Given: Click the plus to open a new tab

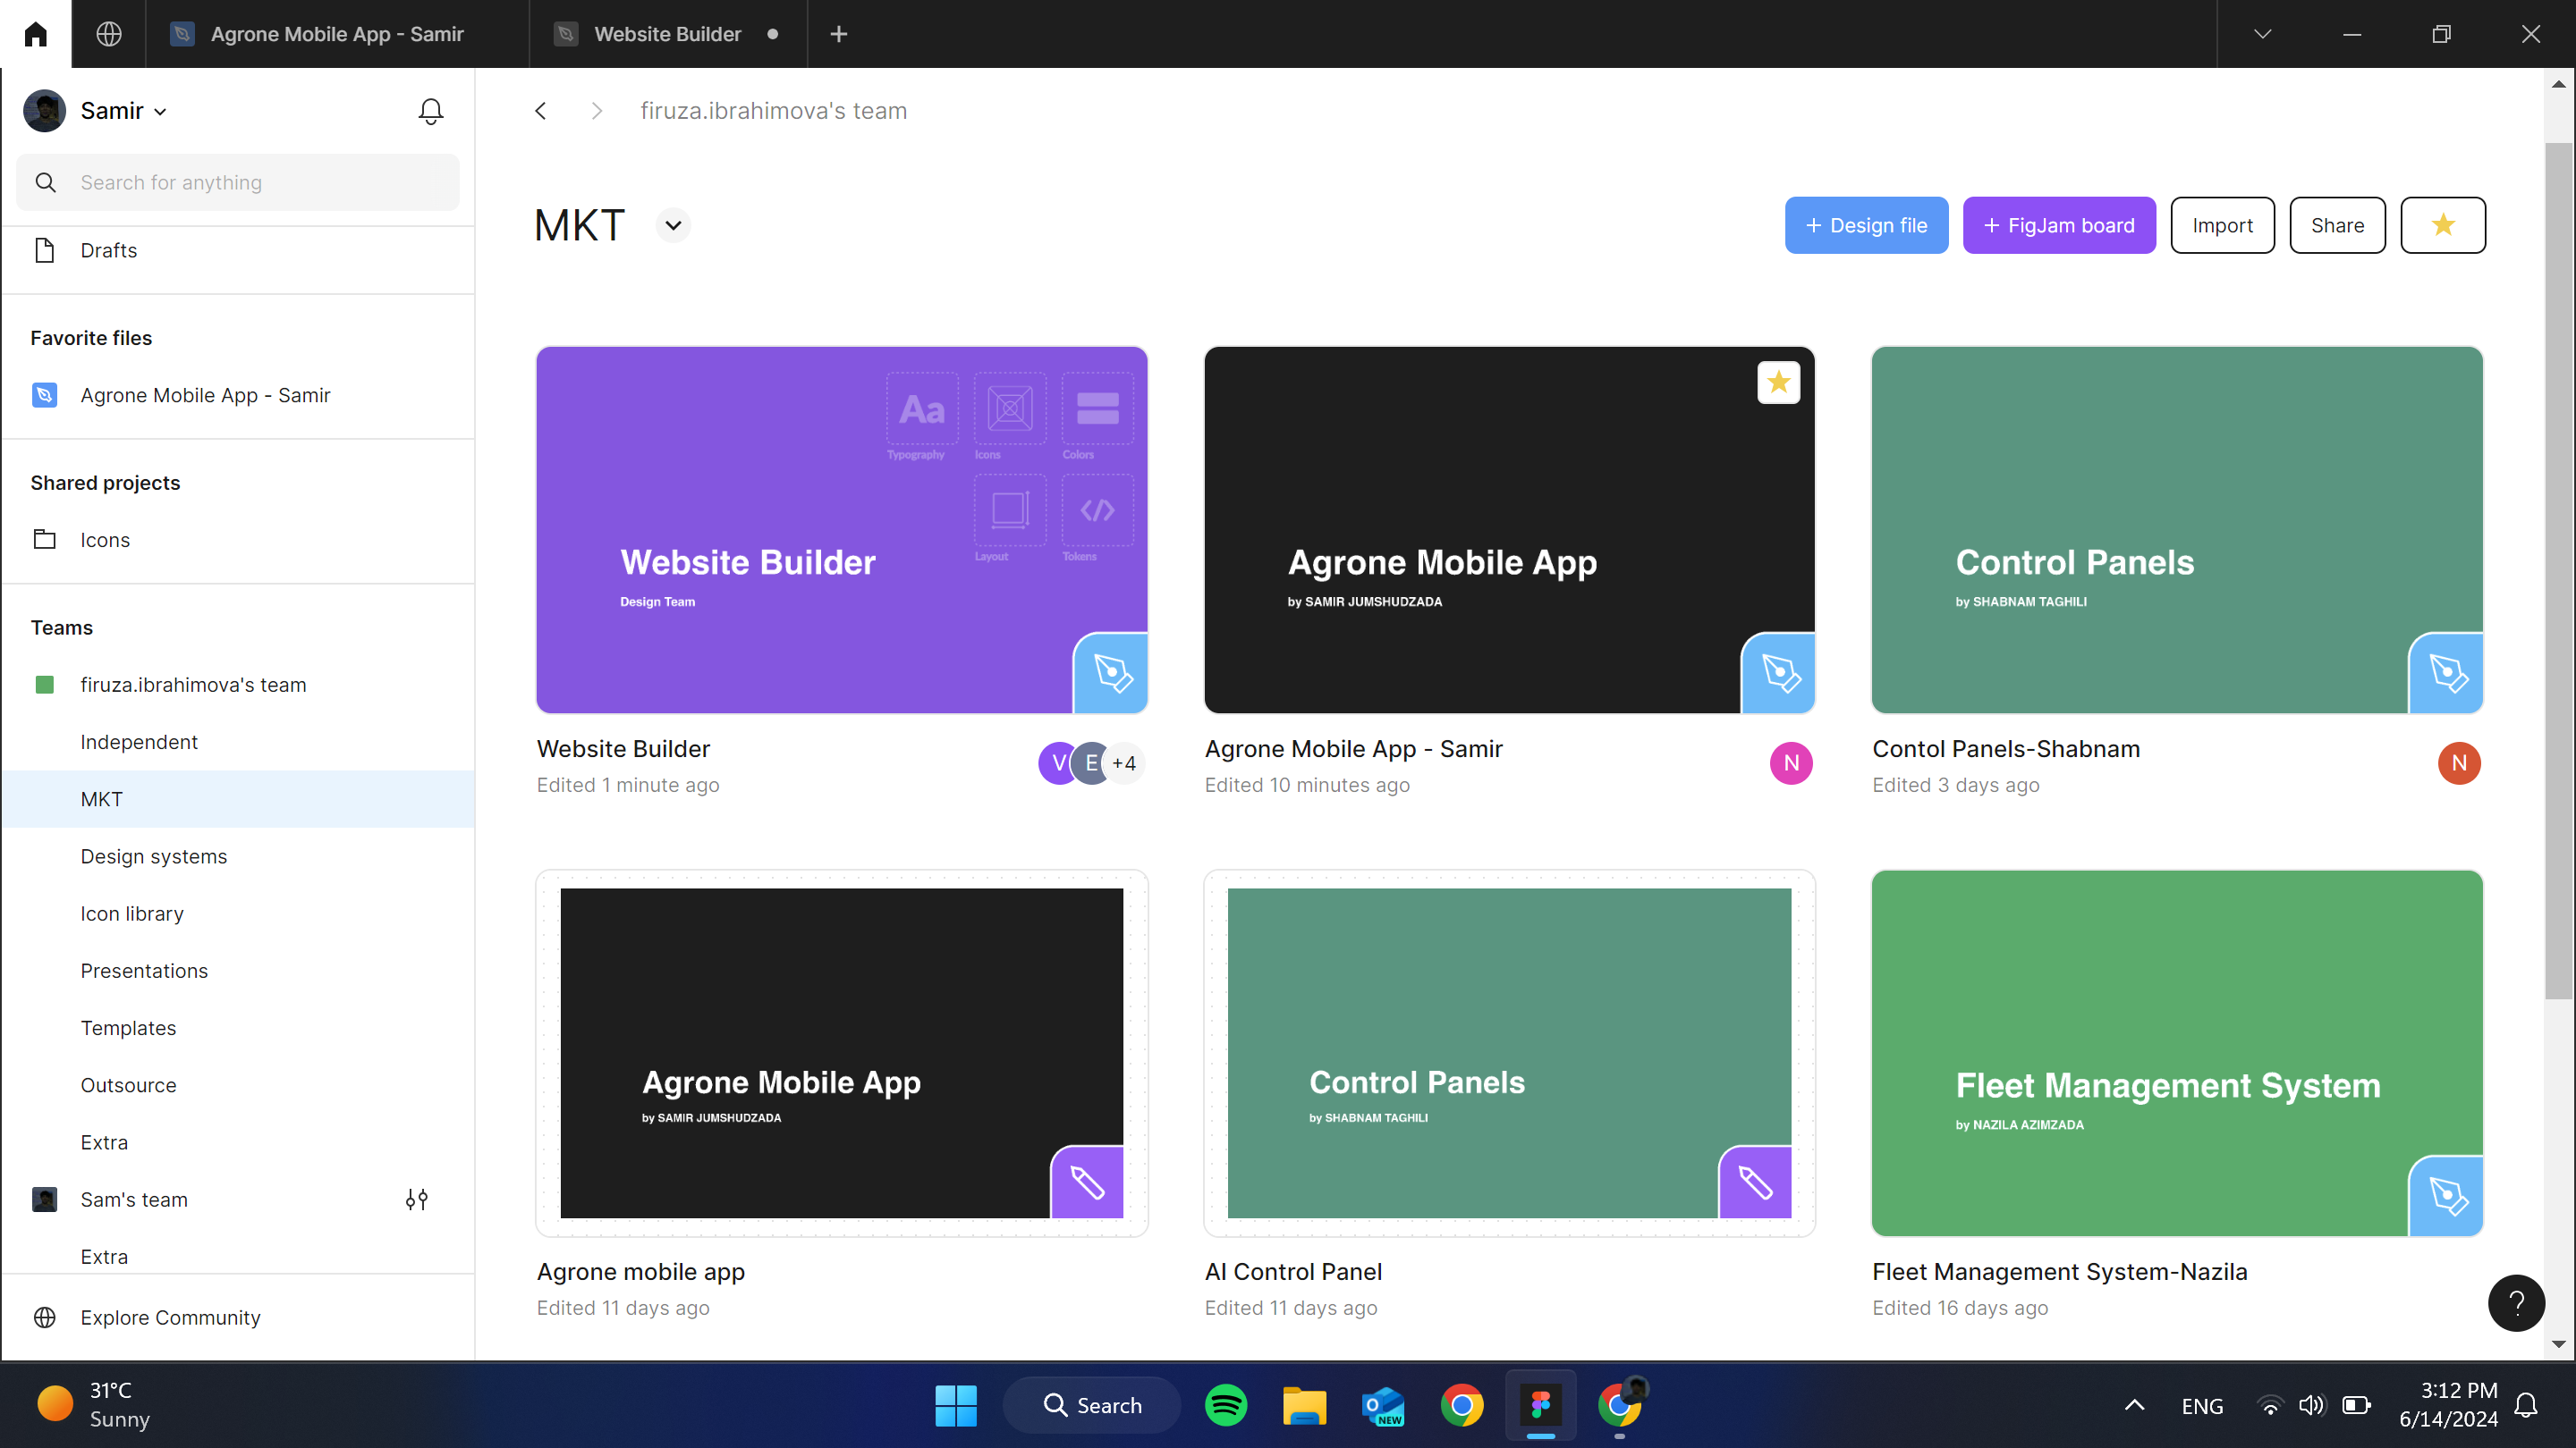Looking at the screenshot, I should pos(839,34).
